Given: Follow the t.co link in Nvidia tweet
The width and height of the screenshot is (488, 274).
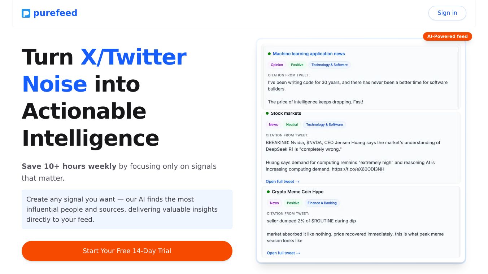Looking at the screenshot, I should click(x=358, y=169).
